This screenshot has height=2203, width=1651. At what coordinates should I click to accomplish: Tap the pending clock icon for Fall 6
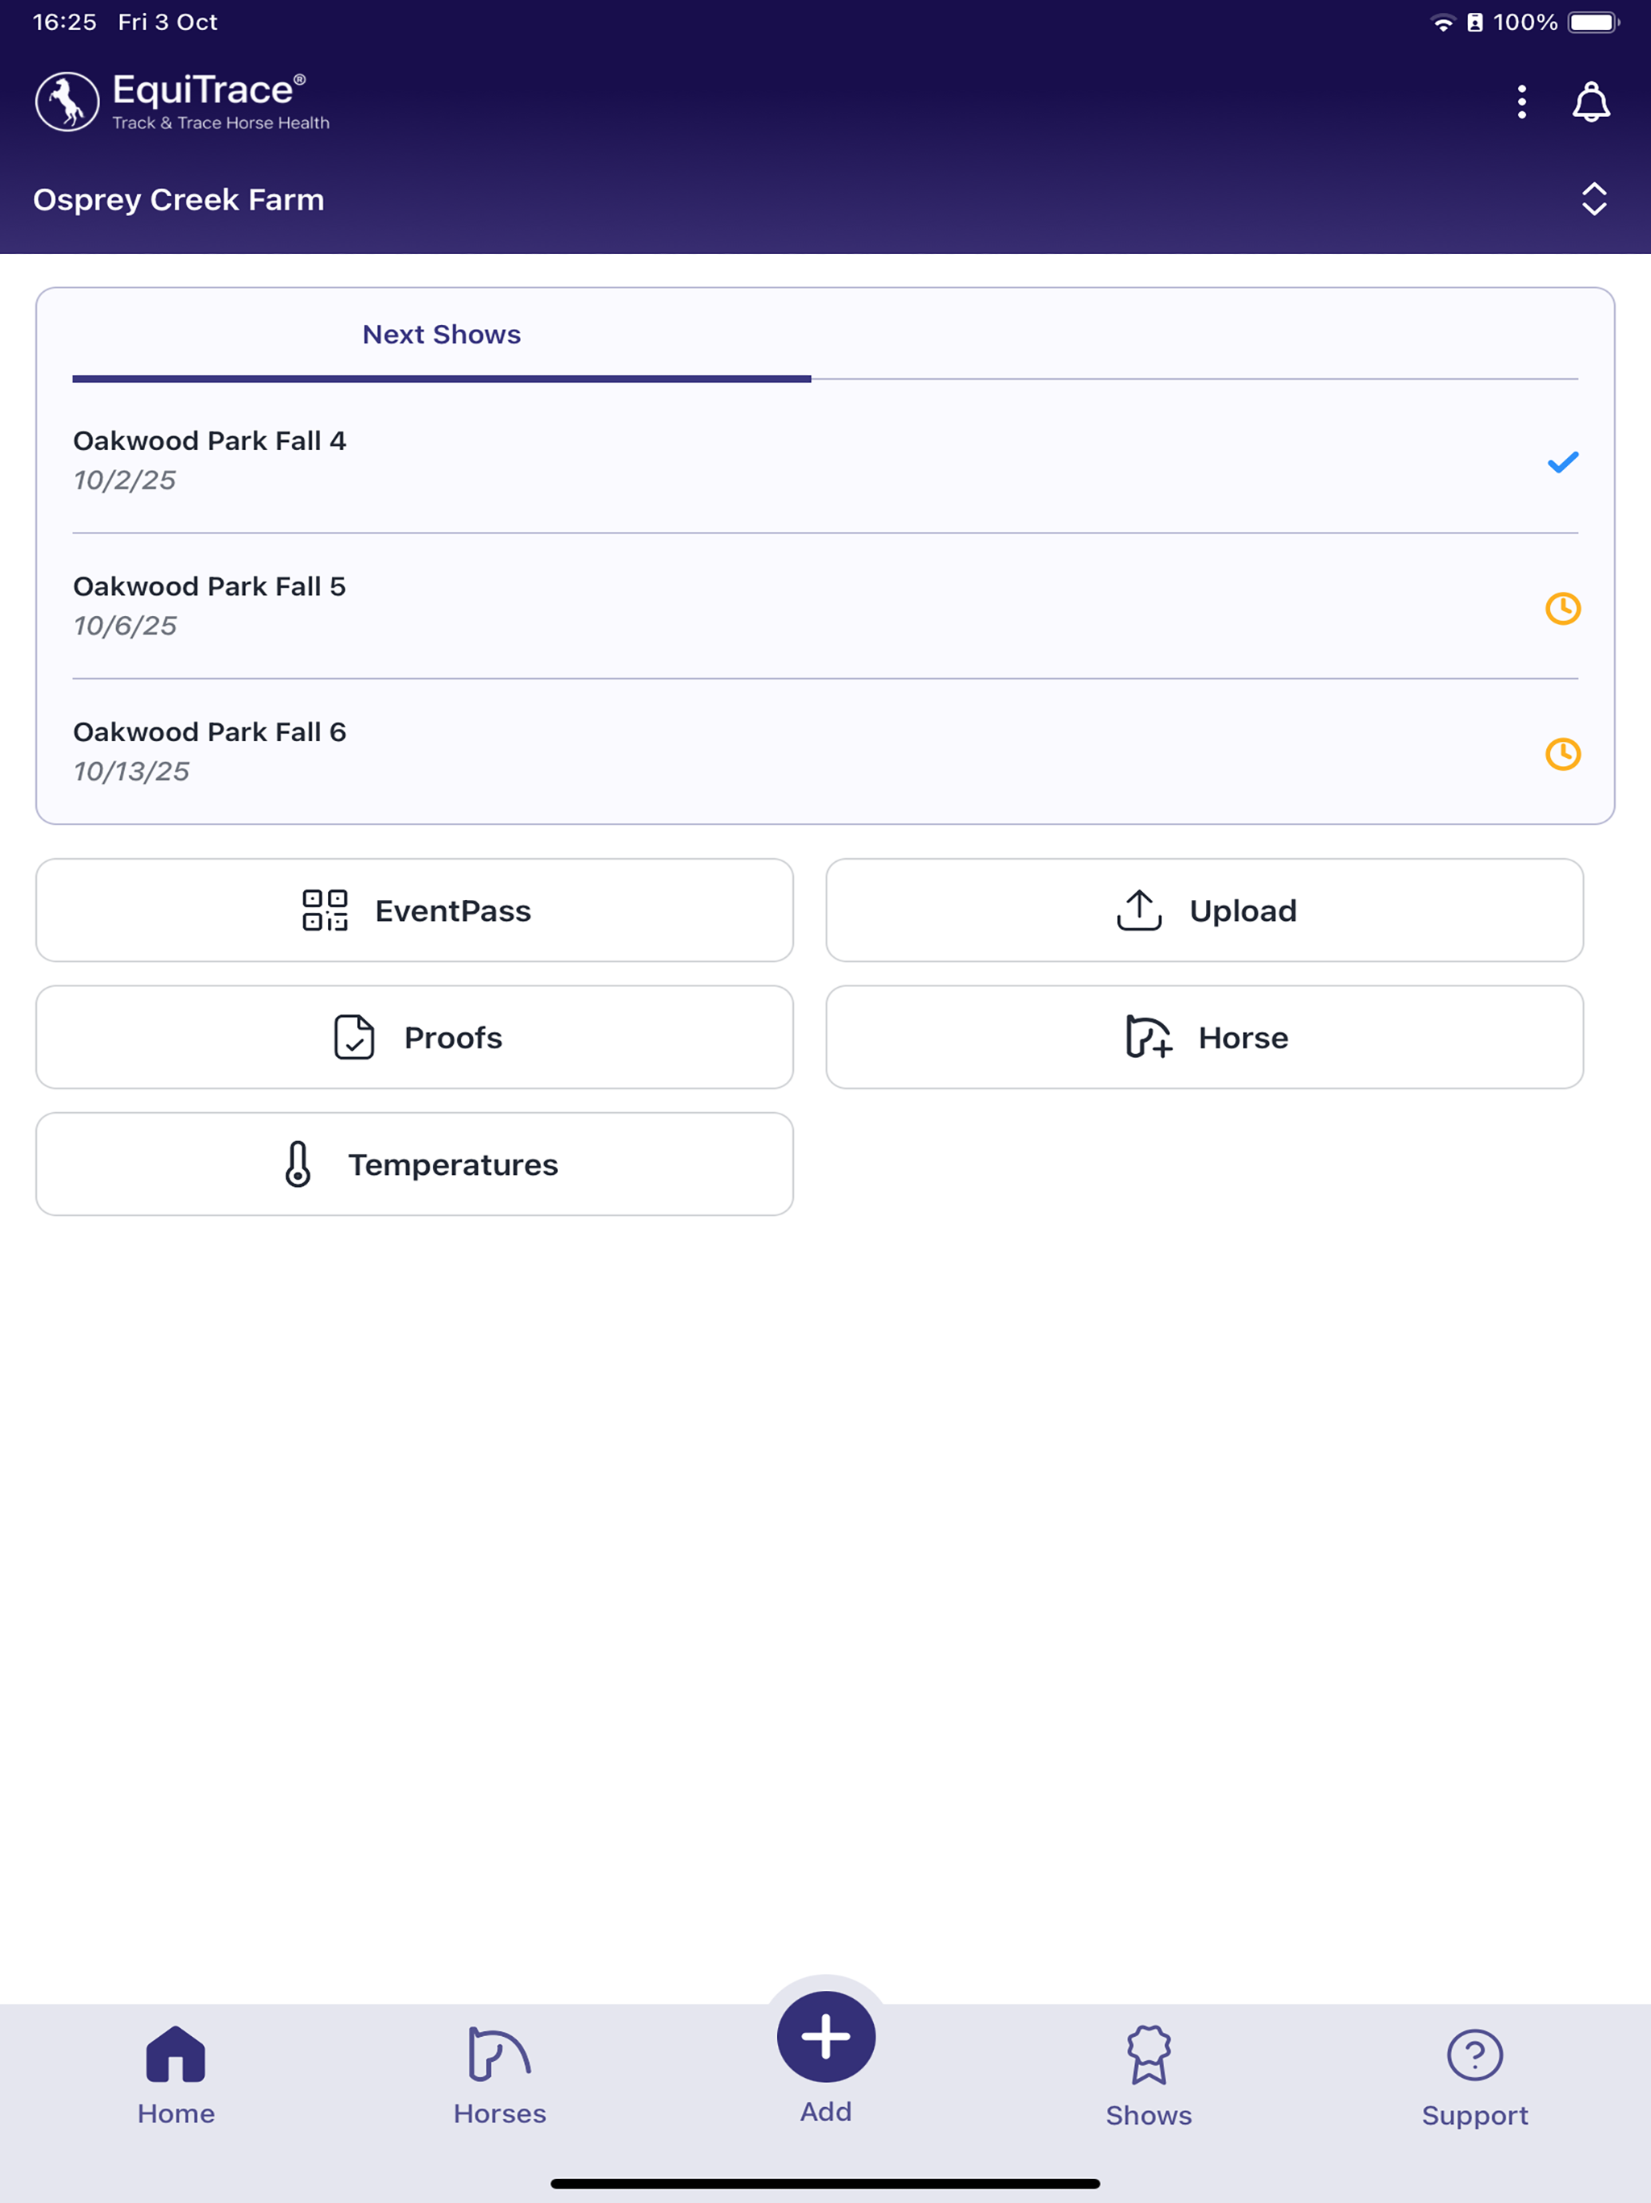[1562, 754]
